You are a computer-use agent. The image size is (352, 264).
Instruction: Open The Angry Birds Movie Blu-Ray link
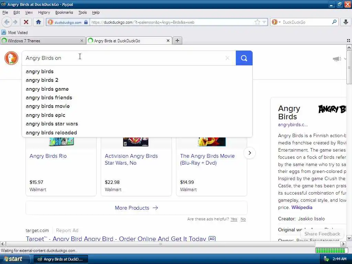207,159
